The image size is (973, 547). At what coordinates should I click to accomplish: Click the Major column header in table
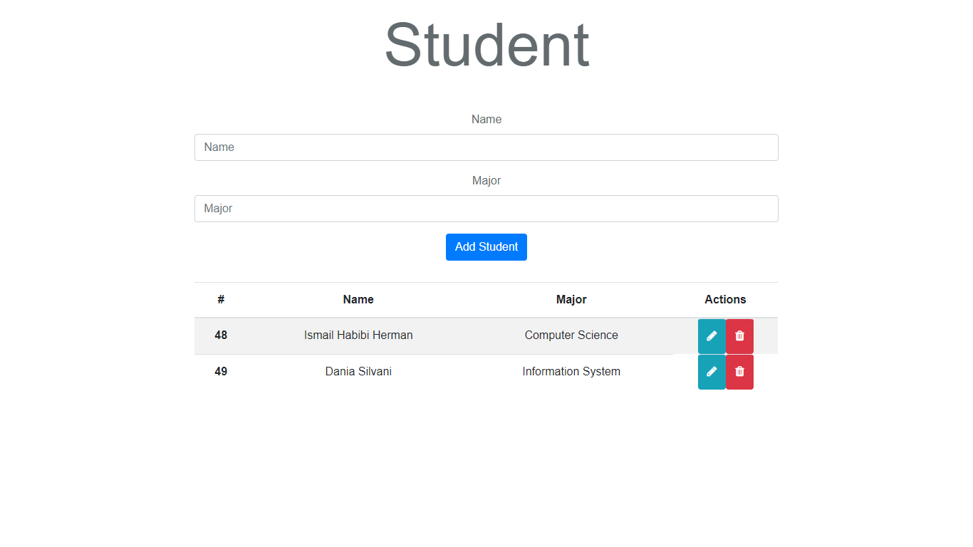[571, 300]
